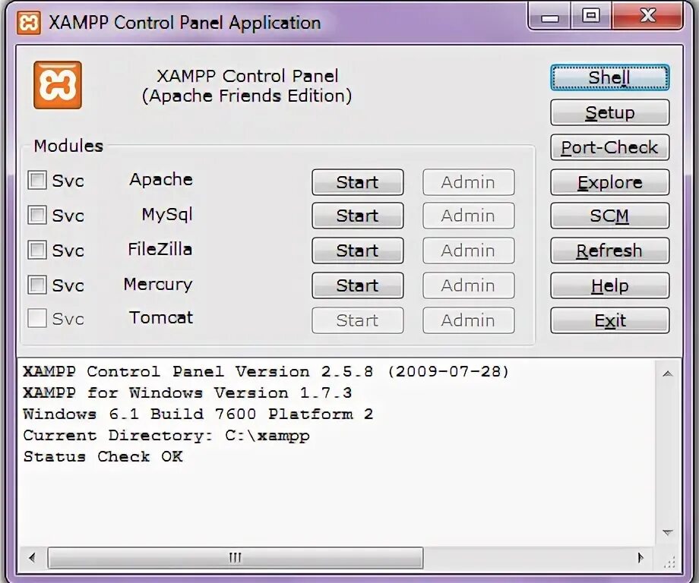This screenshot has width=699, height=583.
Task: Start the FileZilla module
Action: [x=358, y=251]
